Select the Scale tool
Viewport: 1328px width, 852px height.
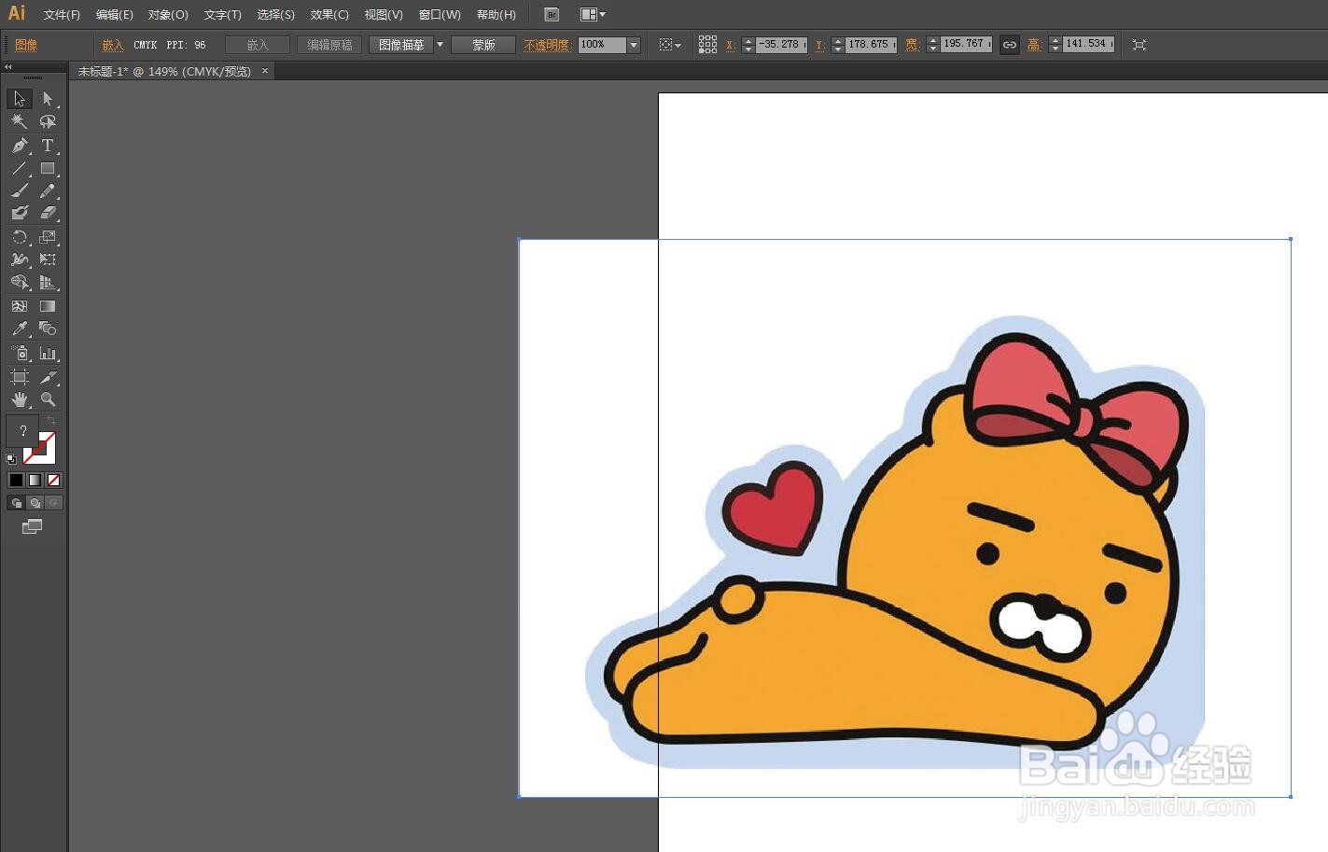[x=48, y=237]
